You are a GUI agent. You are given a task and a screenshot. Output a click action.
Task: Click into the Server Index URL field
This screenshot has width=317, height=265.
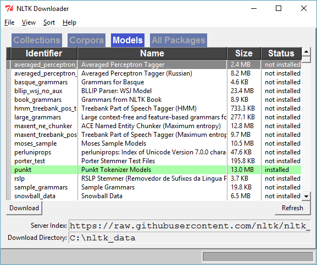190,226
